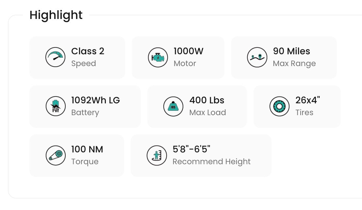Click the "Recommend Height" label
This screenshot has width=362, height=210.
(x=211, y=162)
